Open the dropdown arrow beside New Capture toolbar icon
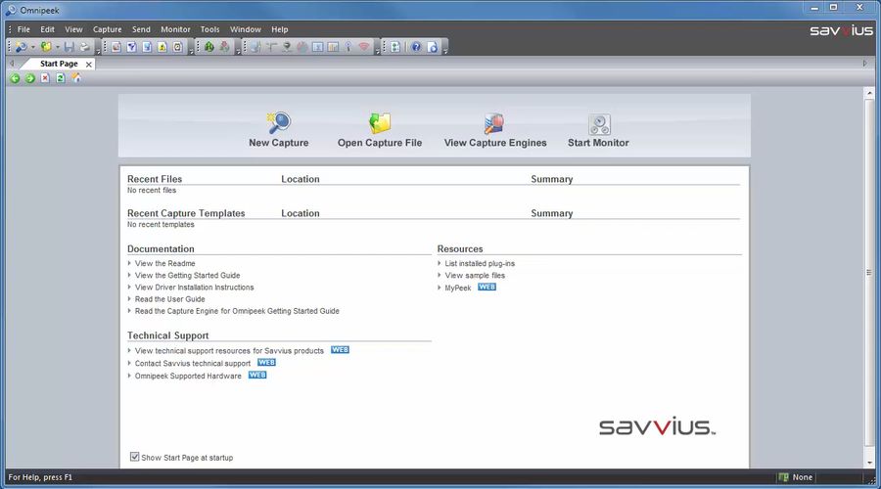881x489 pixels. pyautogui.click(x=32, y=47)
